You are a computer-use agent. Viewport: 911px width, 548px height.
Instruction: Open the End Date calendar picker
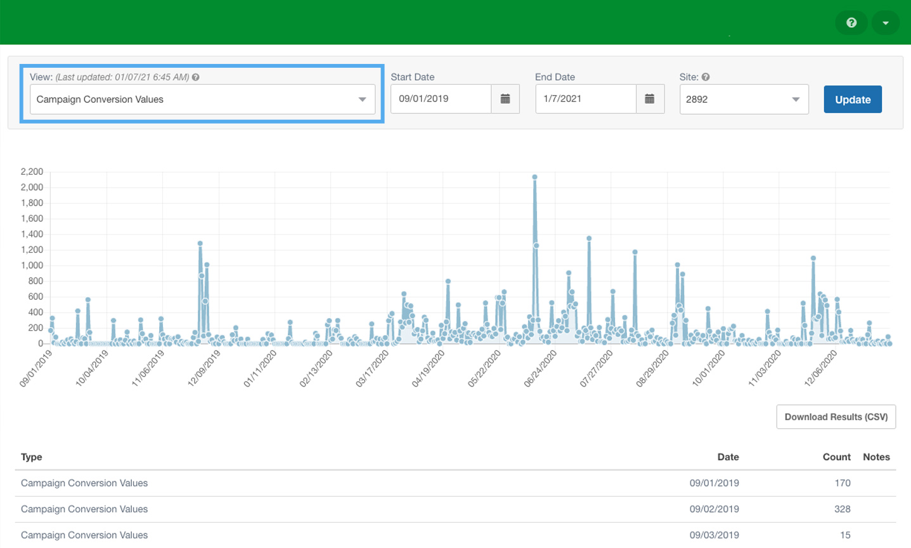650,99
